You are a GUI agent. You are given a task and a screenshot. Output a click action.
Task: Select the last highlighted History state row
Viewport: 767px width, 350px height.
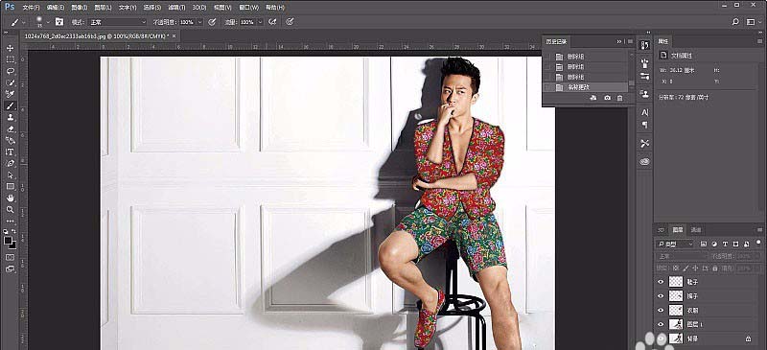[586, 87]
